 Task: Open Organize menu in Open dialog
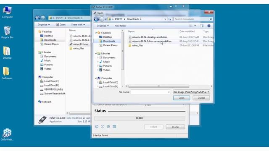[103, 26]
